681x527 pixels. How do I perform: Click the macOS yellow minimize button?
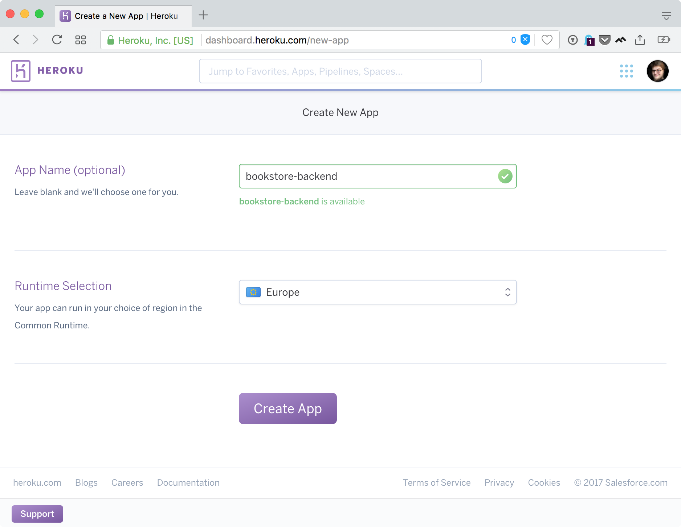25,14
